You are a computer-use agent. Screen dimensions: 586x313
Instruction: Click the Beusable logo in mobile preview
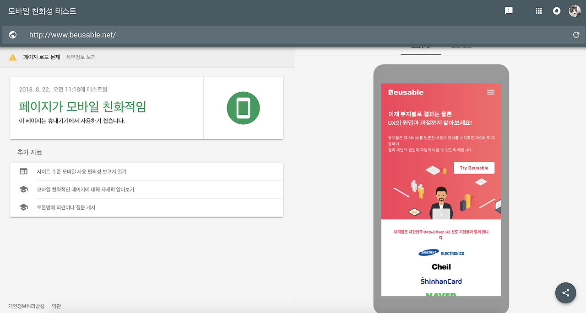click(406, 92)
